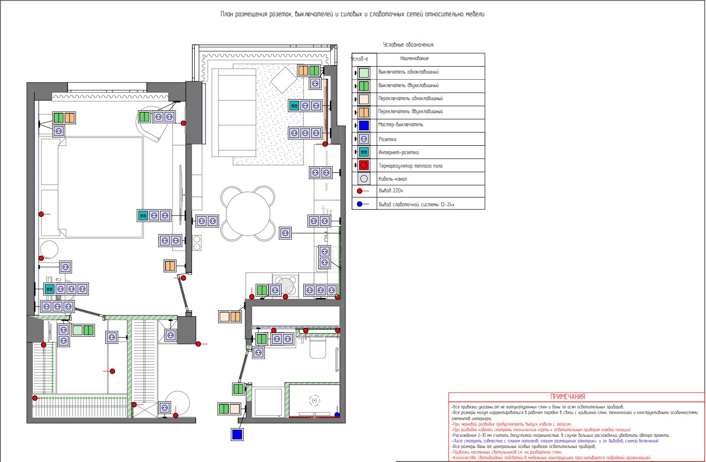Click the legend text 'Выключатель одноклавишный'
The width and height of the screenshot is (706, 462).
(408, 72)
